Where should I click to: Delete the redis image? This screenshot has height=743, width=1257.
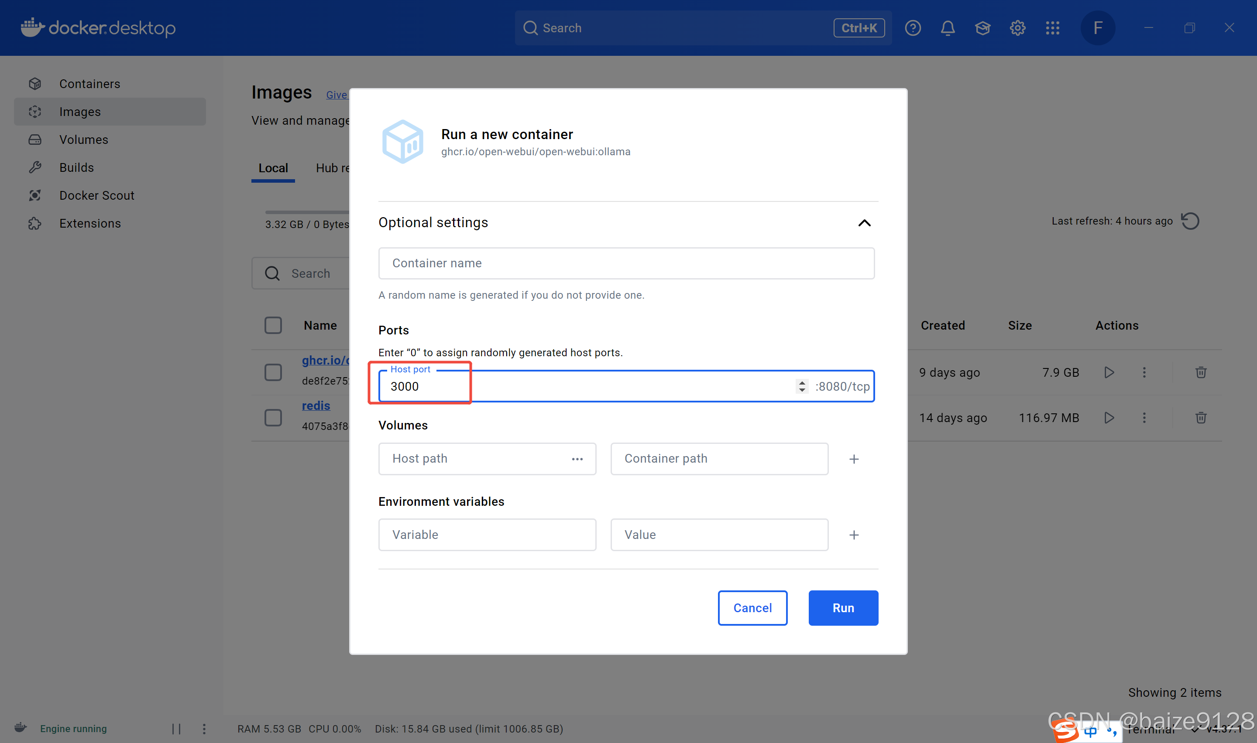1200,418
